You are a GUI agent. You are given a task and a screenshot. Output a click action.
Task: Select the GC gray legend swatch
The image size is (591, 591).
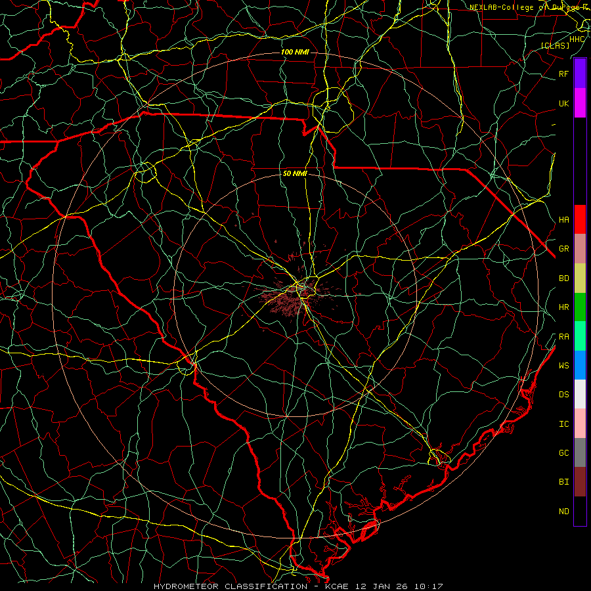580,452
